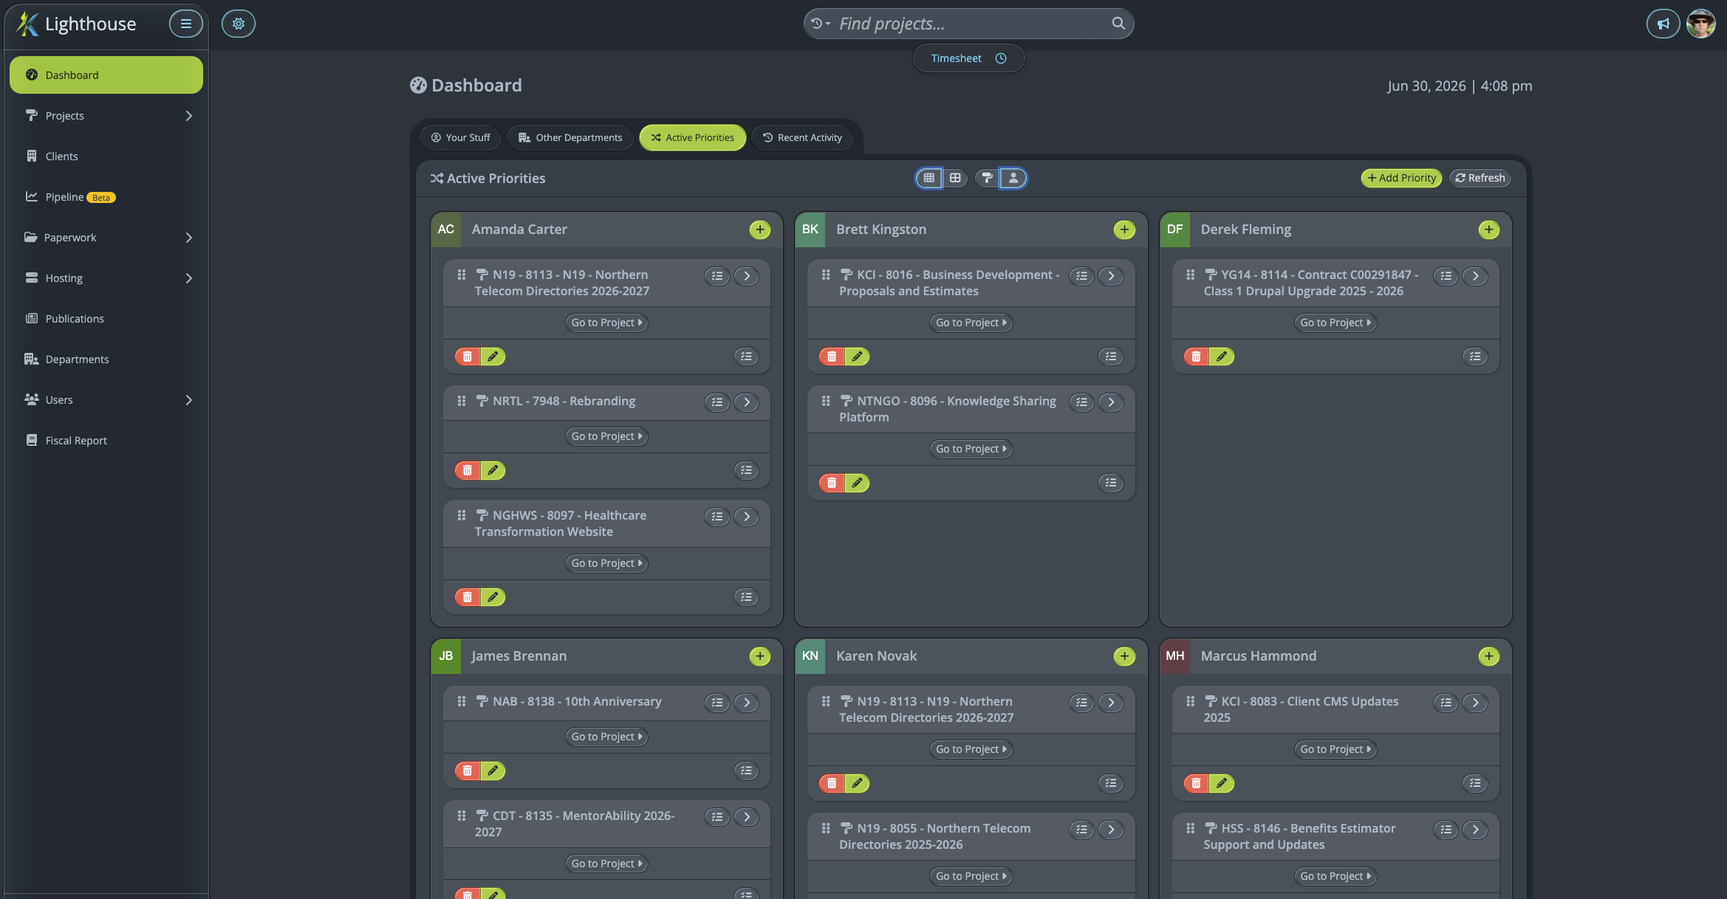Edit the NRTL Rebranding priority

(493, 470)
